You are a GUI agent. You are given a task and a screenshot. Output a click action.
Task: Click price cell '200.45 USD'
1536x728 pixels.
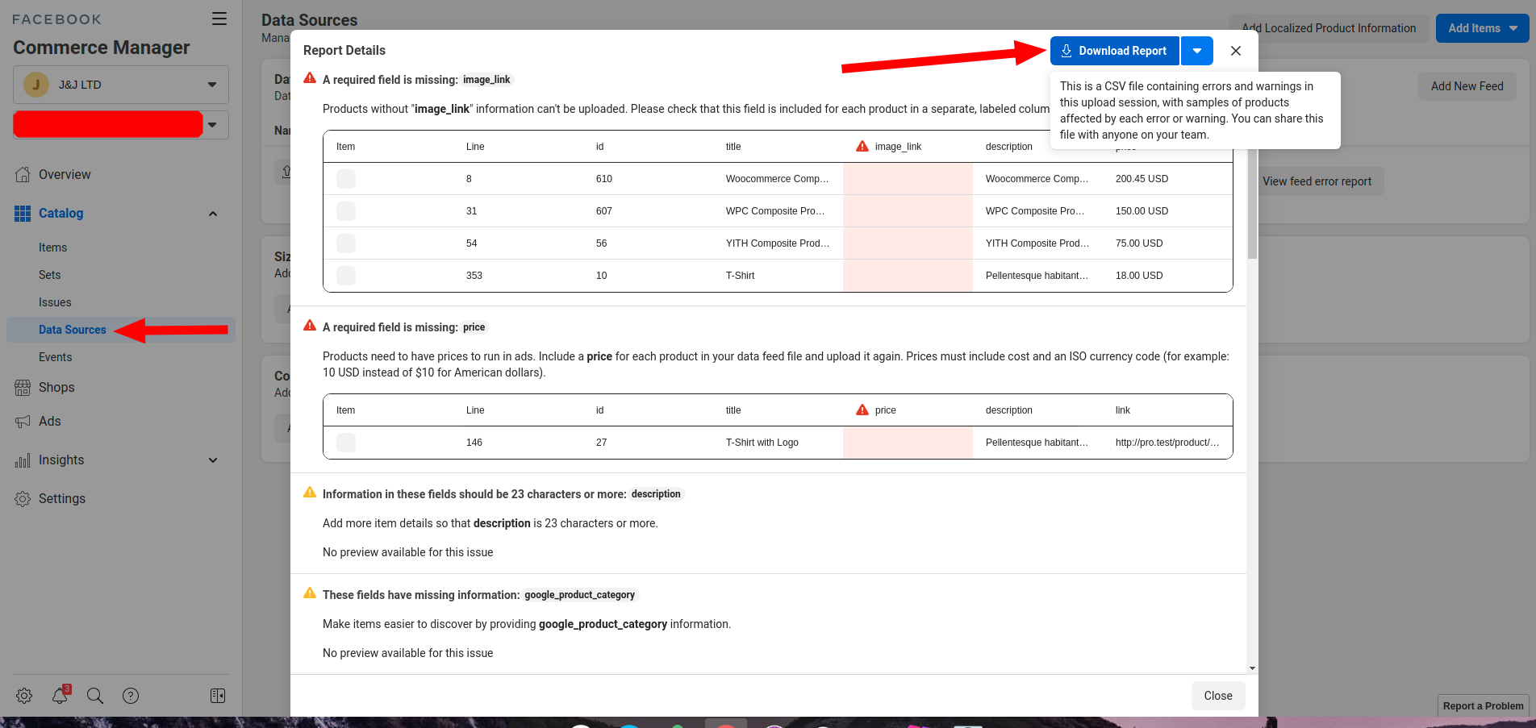1142,179
